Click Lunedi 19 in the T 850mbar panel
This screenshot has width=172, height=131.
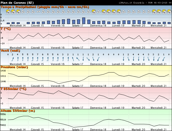coord(118,108)
